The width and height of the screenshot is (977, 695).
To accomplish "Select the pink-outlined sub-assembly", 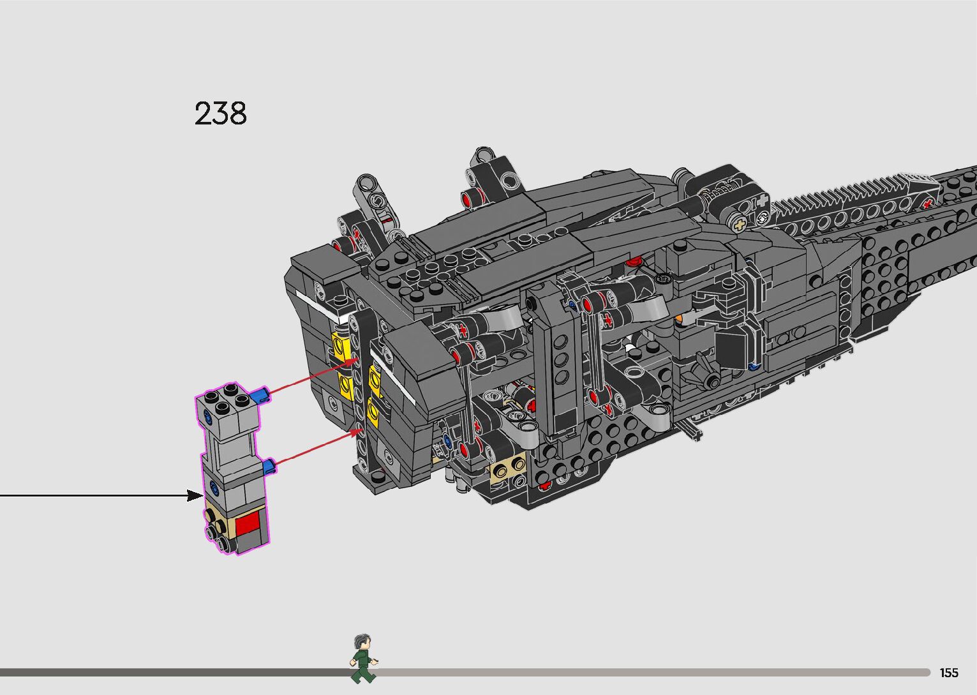I will (x=230, y=468).
